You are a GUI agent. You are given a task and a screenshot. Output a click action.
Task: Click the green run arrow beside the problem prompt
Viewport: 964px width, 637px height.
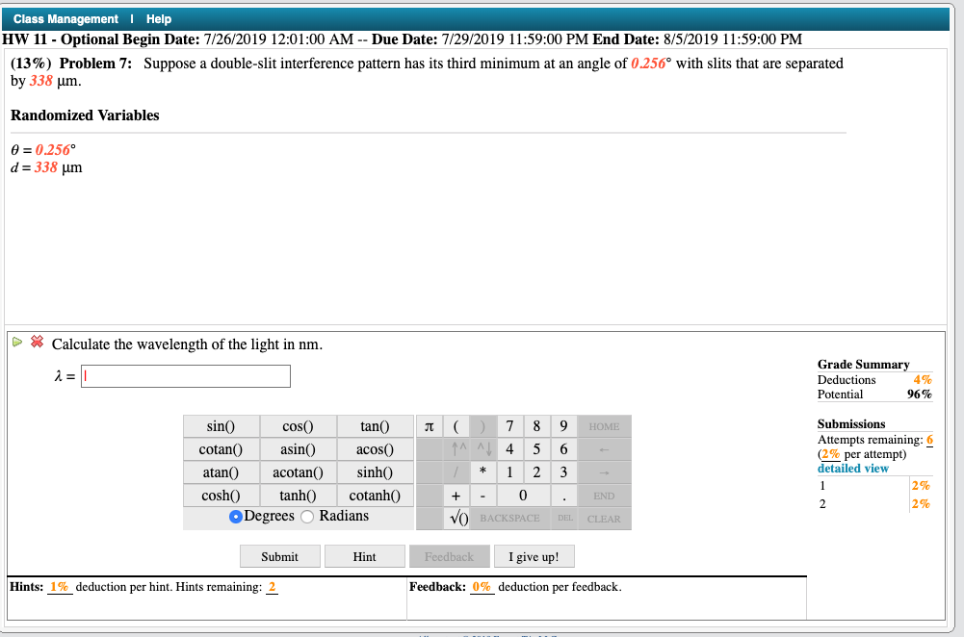17,342
